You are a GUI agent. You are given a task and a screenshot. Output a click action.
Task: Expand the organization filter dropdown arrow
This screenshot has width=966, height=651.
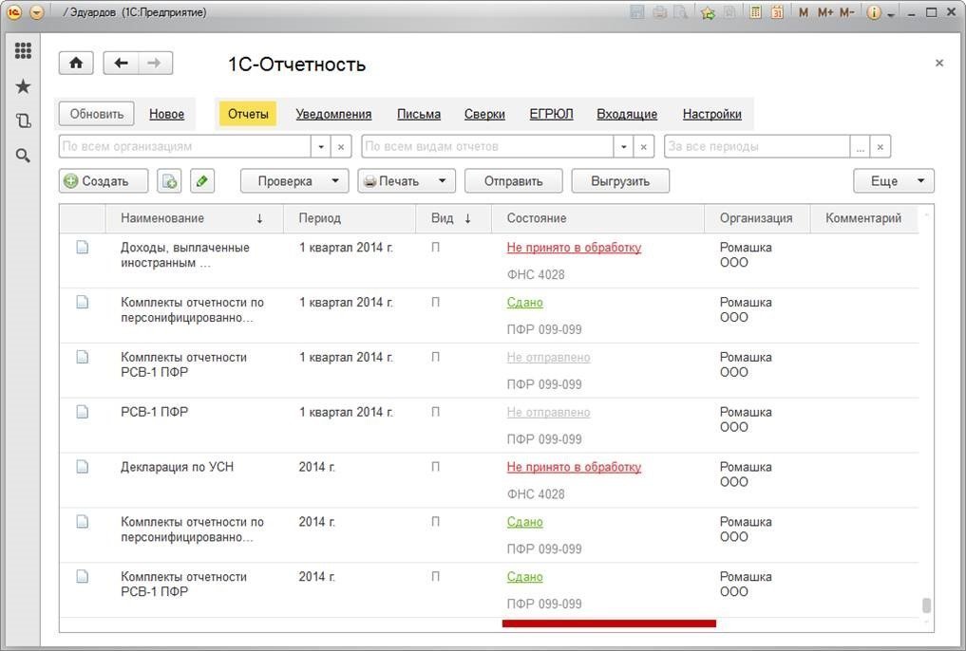click(320, 146)
